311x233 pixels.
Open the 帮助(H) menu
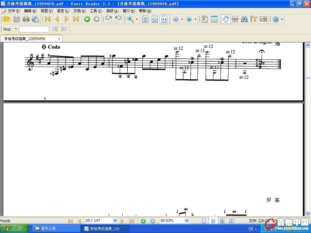pyautogui.click(x=145, y=11)
